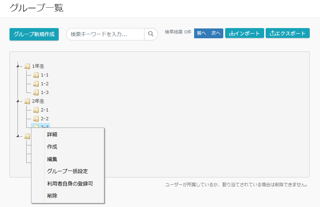Choose 詳細 from the context menu

click(x=52, y=134)
